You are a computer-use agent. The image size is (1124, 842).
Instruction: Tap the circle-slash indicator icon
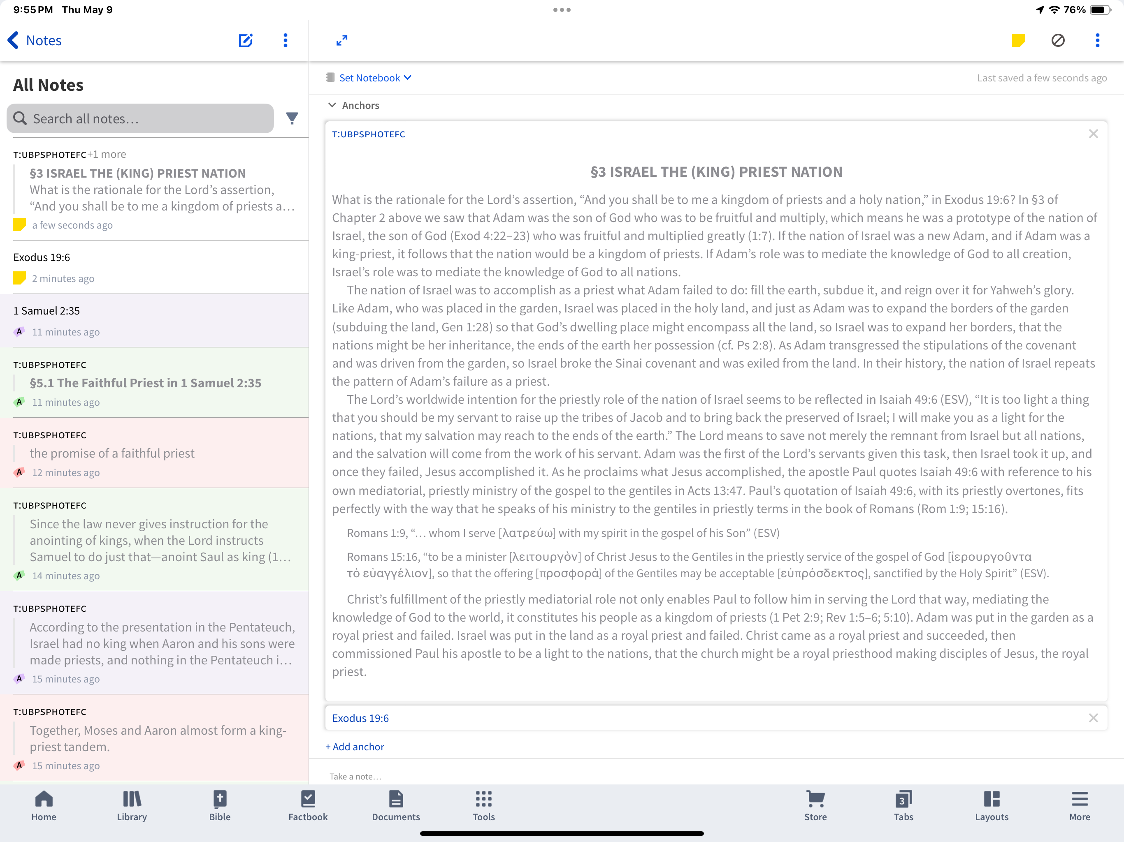pyautogui.click(x=1058, y=40)
